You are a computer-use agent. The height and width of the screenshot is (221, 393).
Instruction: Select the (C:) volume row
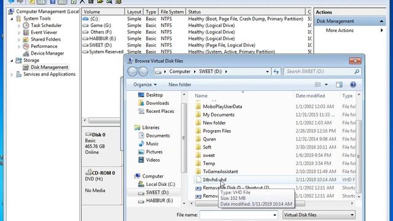click(94, 19)
